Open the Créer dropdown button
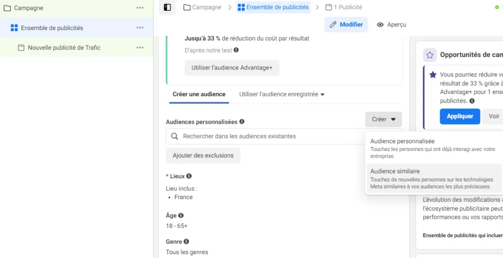 tap(383, 119)
